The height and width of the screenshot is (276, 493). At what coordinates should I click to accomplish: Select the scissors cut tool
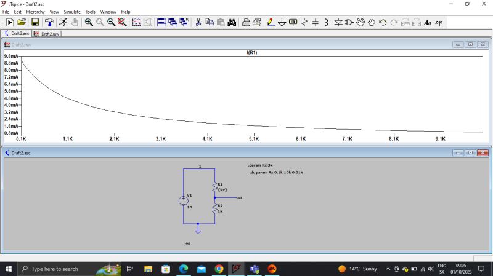198,22
